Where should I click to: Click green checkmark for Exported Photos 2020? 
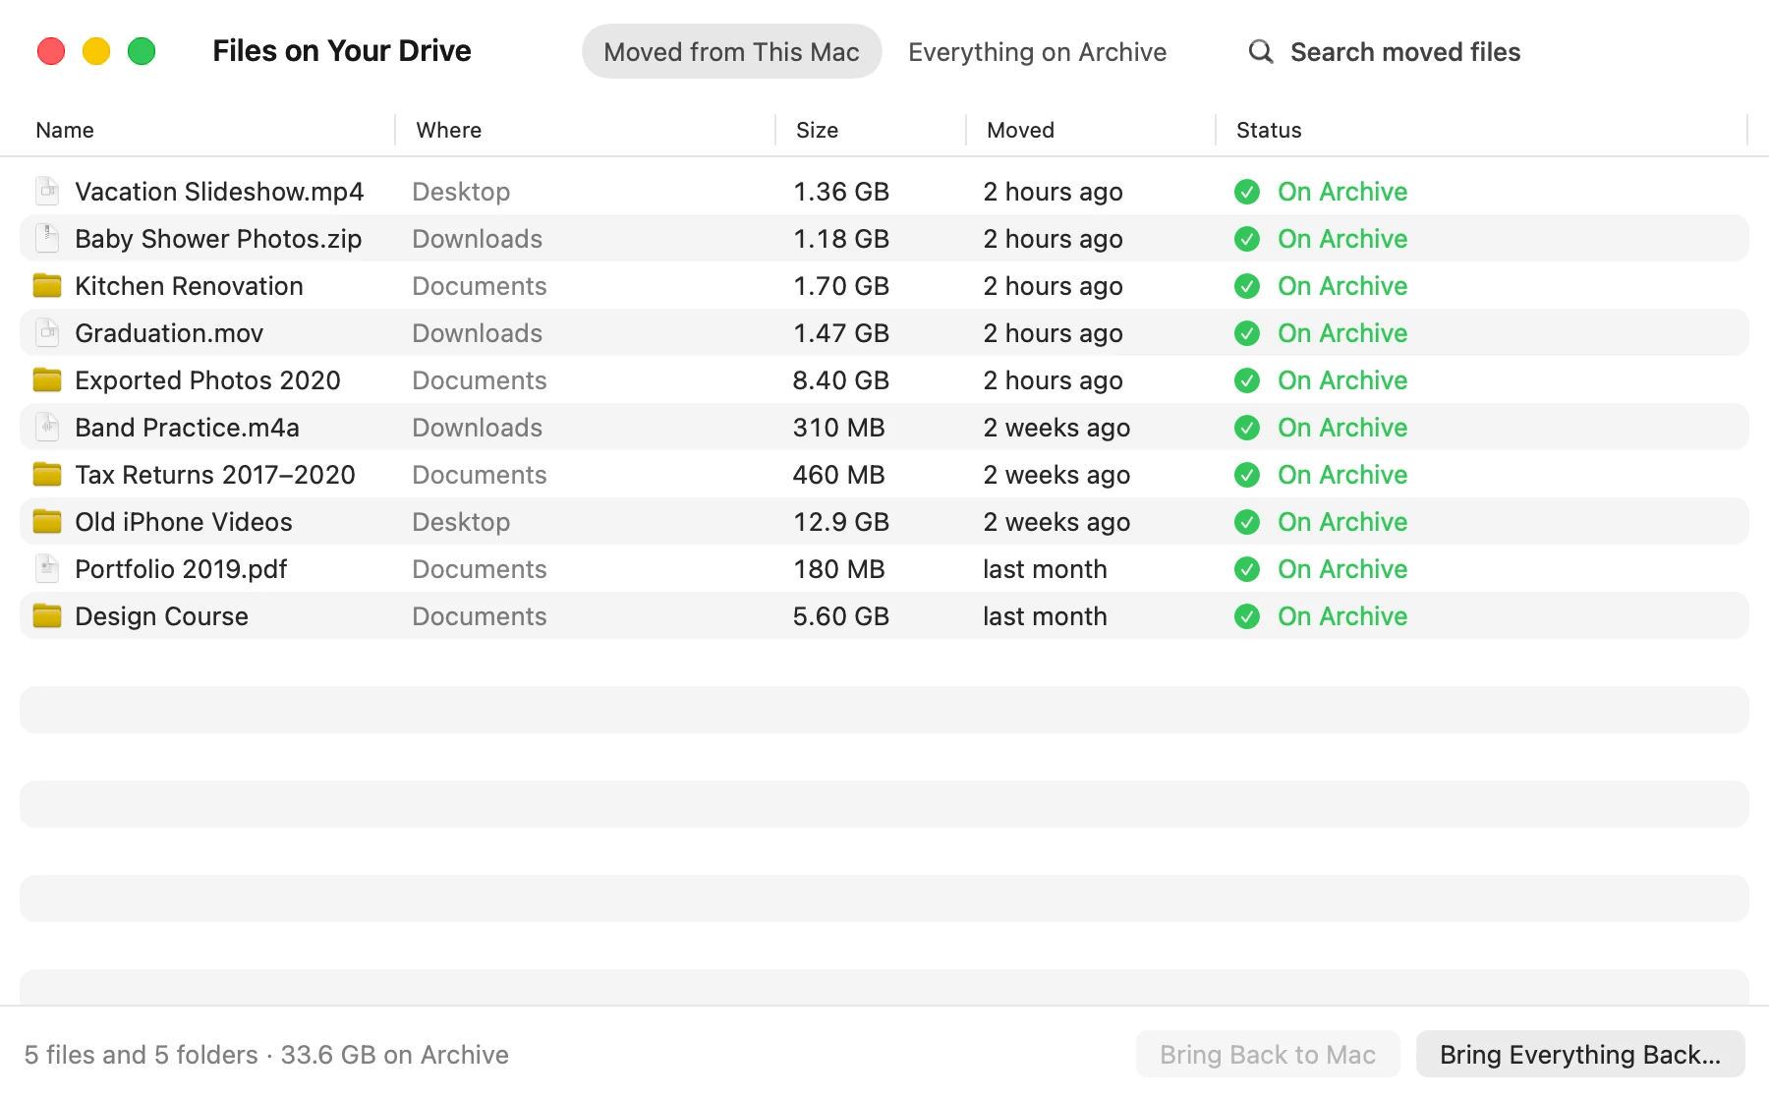pyautogui.click(x=1247, y=380)
